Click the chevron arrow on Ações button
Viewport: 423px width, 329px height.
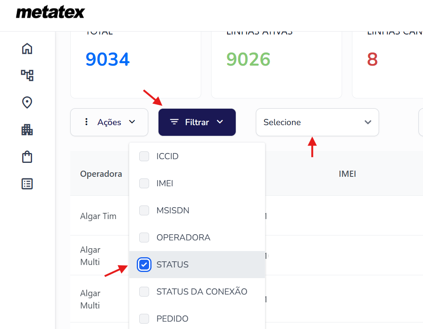pyautogui.click(x=132, y=122)
